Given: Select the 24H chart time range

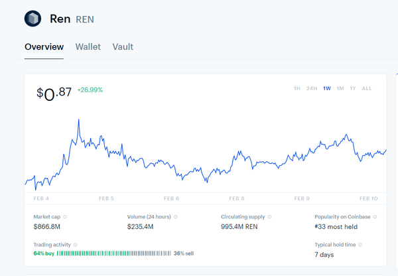Looking at the screenshot, I should [x=311, y=88].
